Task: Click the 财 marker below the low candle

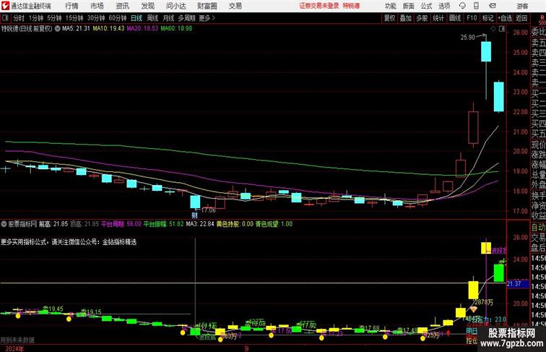Action: (195, 215)
